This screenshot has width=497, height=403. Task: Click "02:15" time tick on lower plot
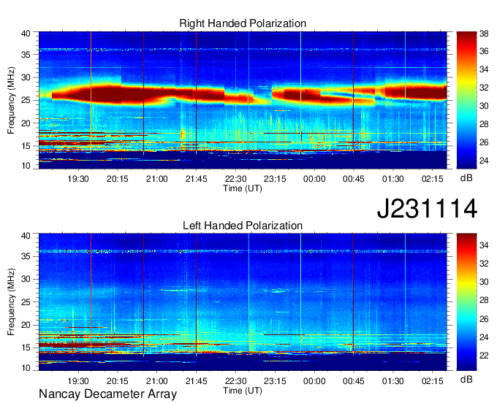[x=433, y=381]
